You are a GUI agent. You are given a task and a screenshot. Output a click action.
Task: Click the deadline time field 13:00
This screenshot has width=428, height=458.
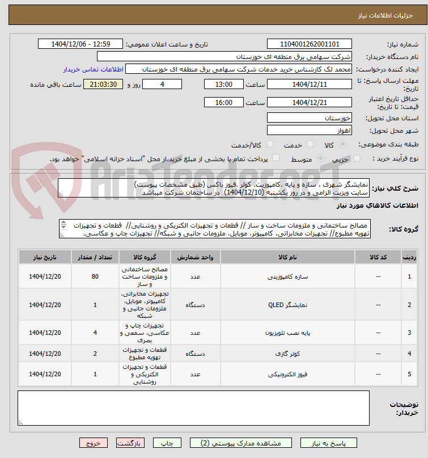click(224, 85)
